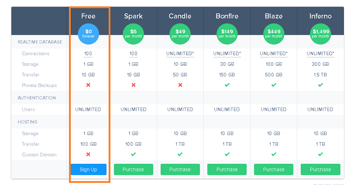Purchase the Spark plan

pos(134,170)
